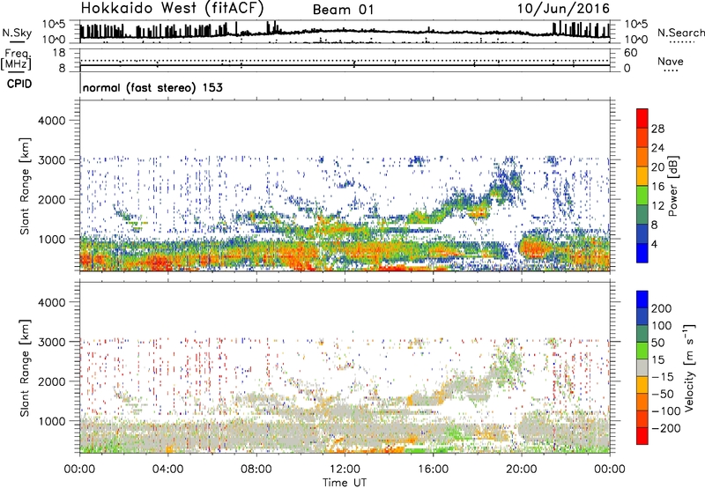
Task: Click the bright blue bottom segment of Power color bar
Action: [642, 253]
